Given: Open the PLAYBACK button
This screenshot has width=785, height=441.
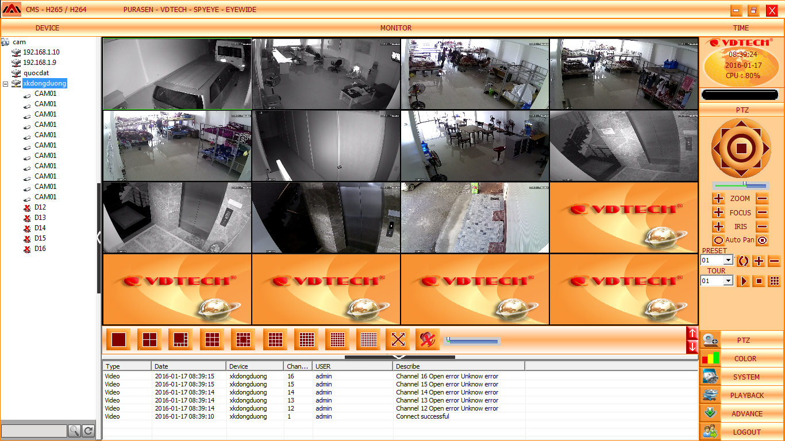Looking at the screenshot, I should (x=742, y=395).
